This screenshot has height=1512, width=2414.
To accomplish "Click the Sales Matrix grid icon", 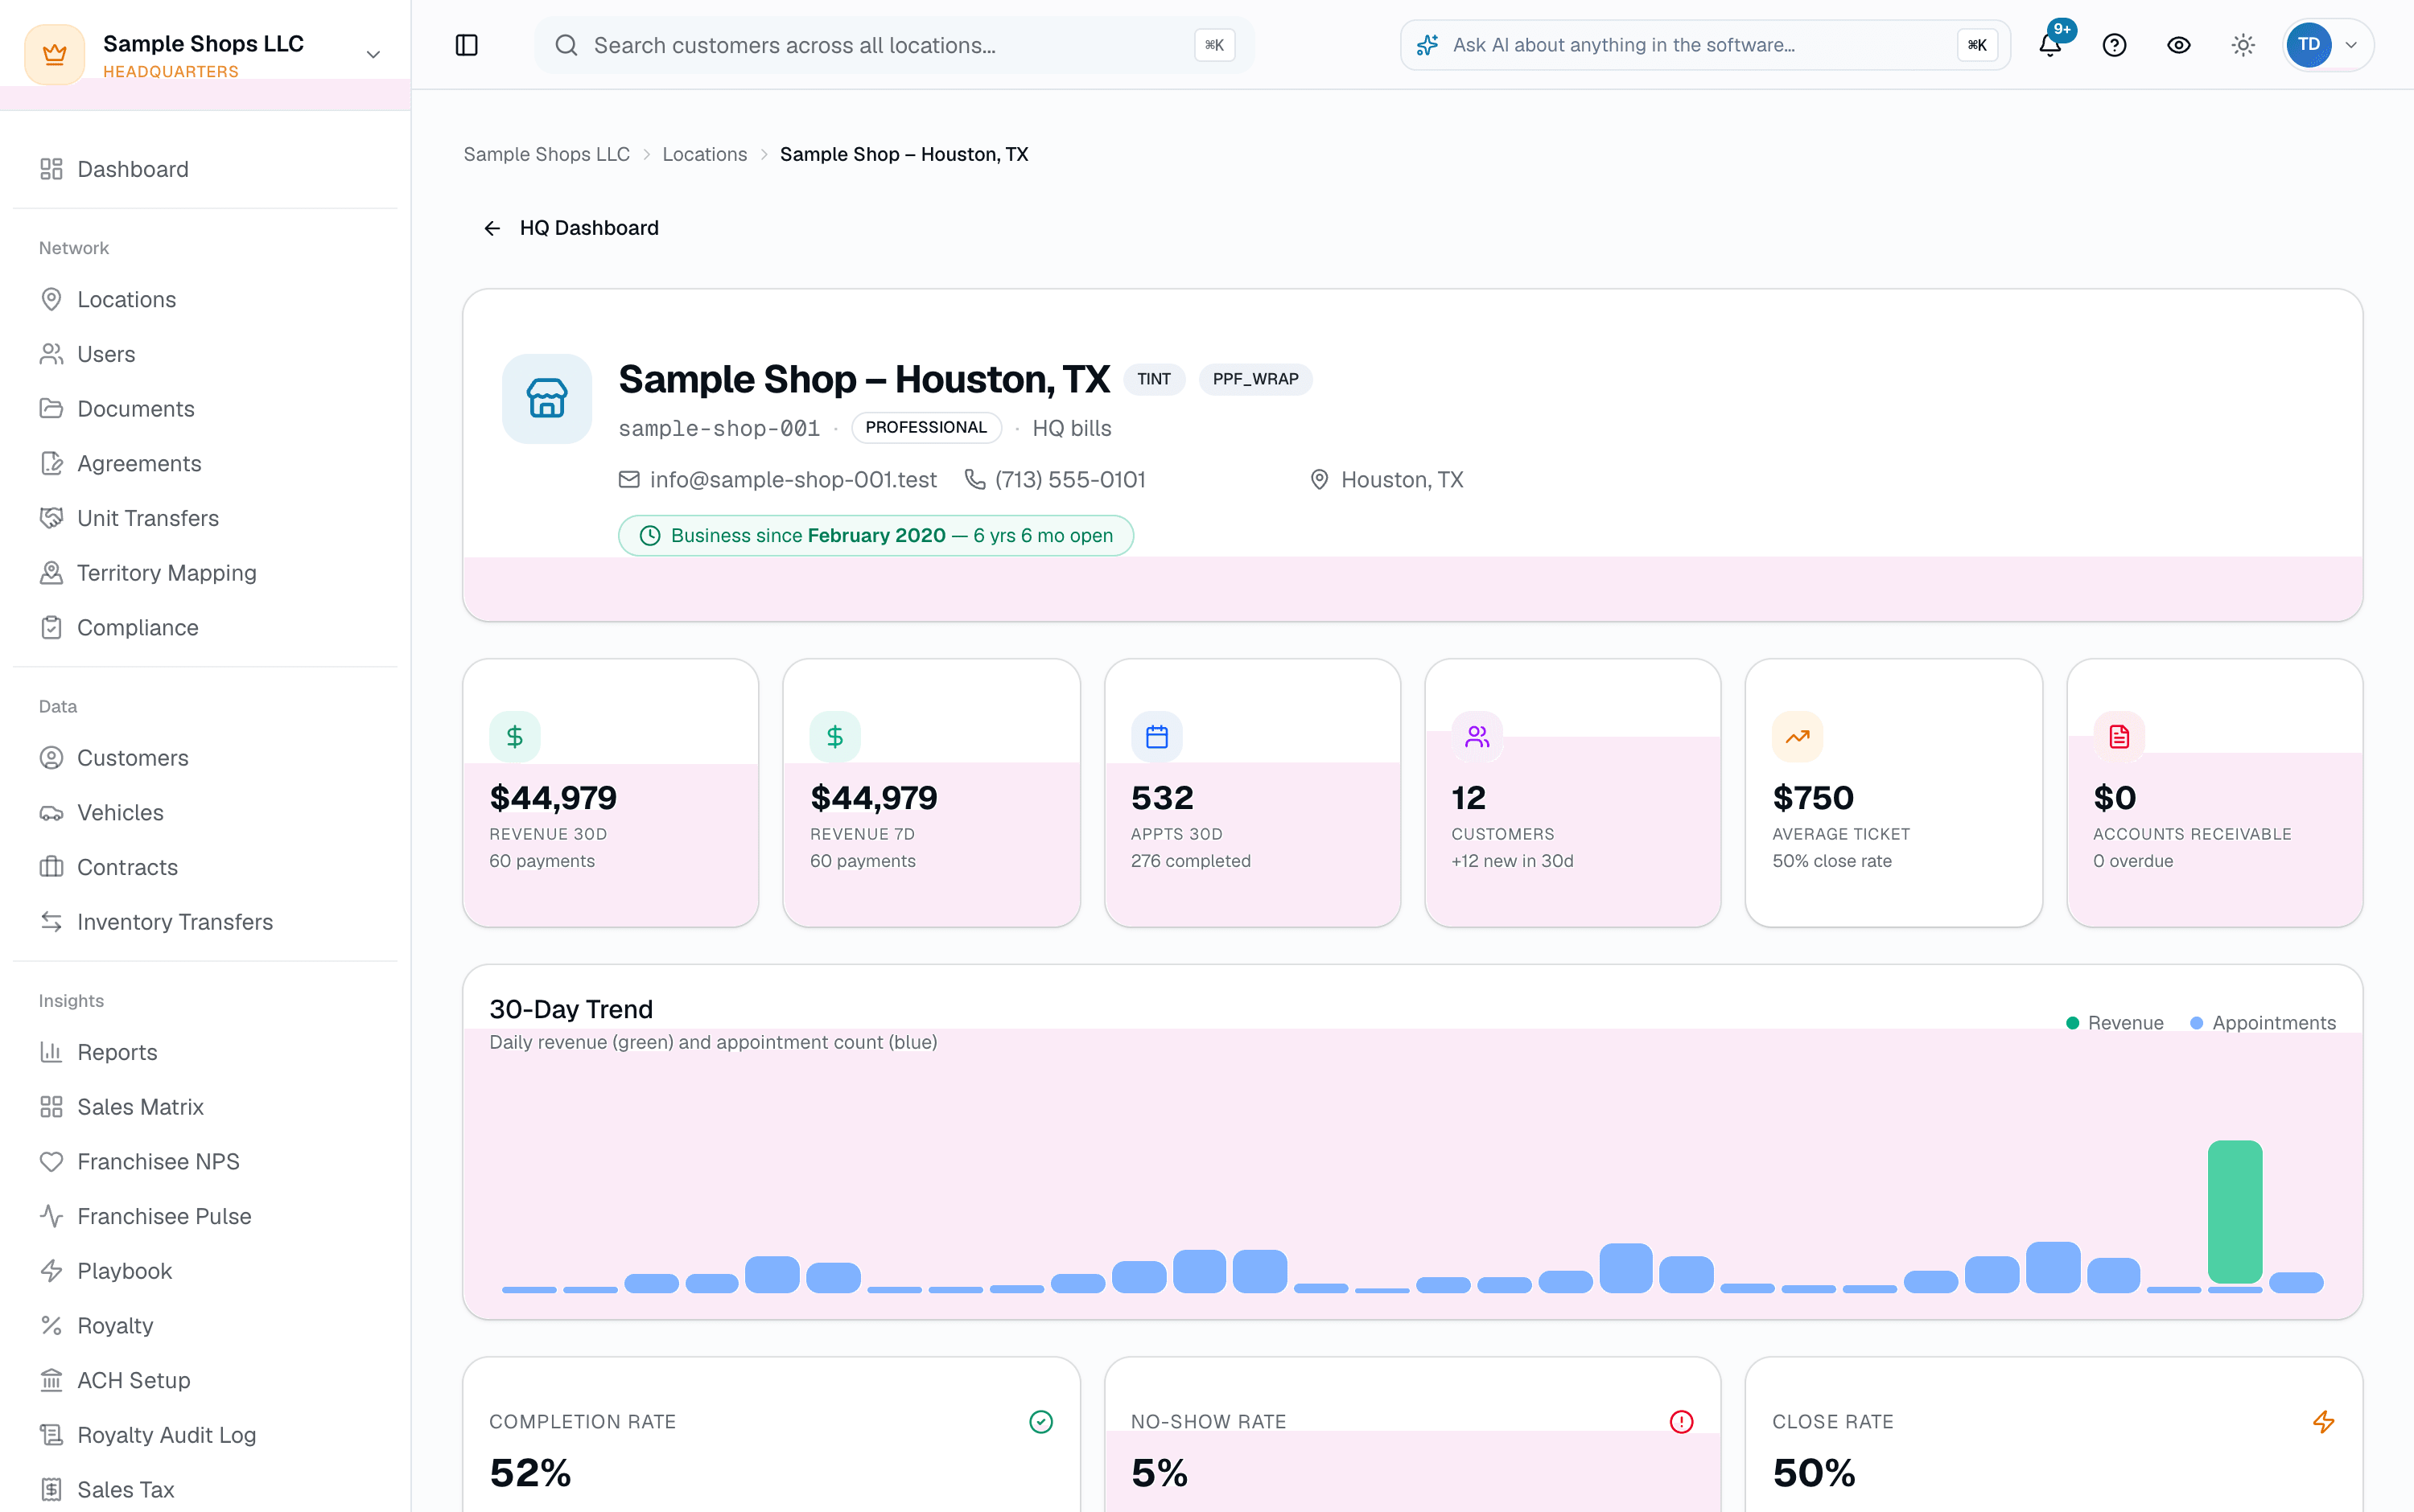I will tap(51, 1107).
